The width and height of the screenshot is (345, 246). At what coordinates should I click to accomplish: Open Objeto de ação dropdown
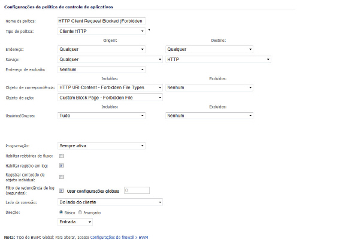tap(110, 98)
